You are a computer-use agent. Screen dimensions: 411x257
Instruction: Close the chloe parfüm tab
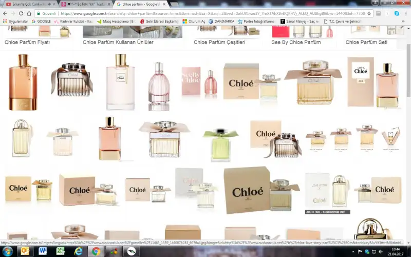point(164,4)
